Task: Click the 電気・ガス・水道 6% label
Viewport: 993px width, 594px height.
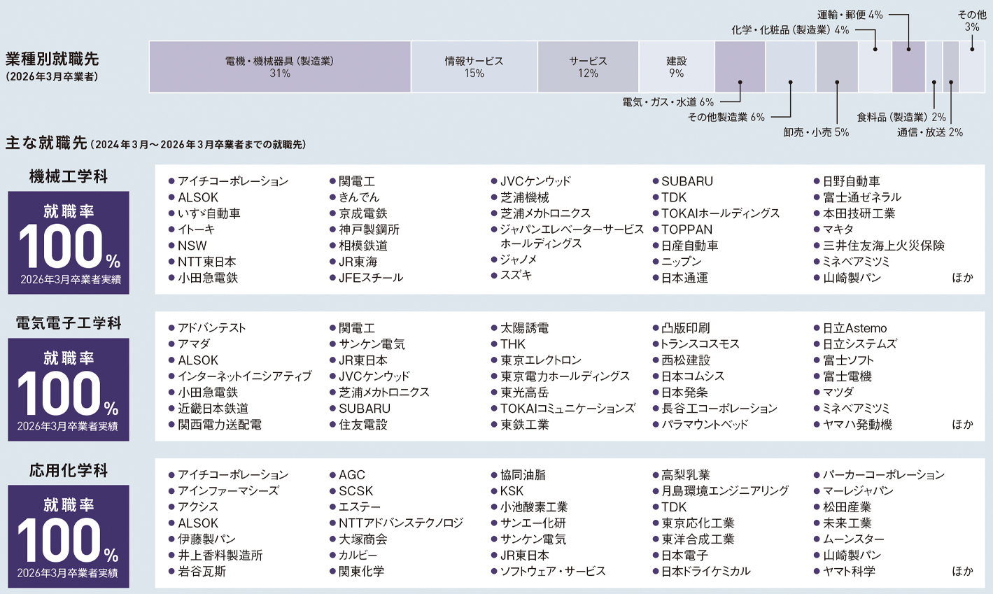Action: pyautogui.click(x=668, y=102)
